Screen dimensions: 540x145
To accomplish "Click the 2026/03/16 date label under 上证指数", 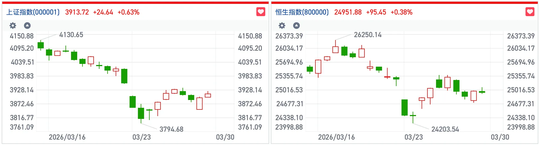I will (x=67, y=137).
